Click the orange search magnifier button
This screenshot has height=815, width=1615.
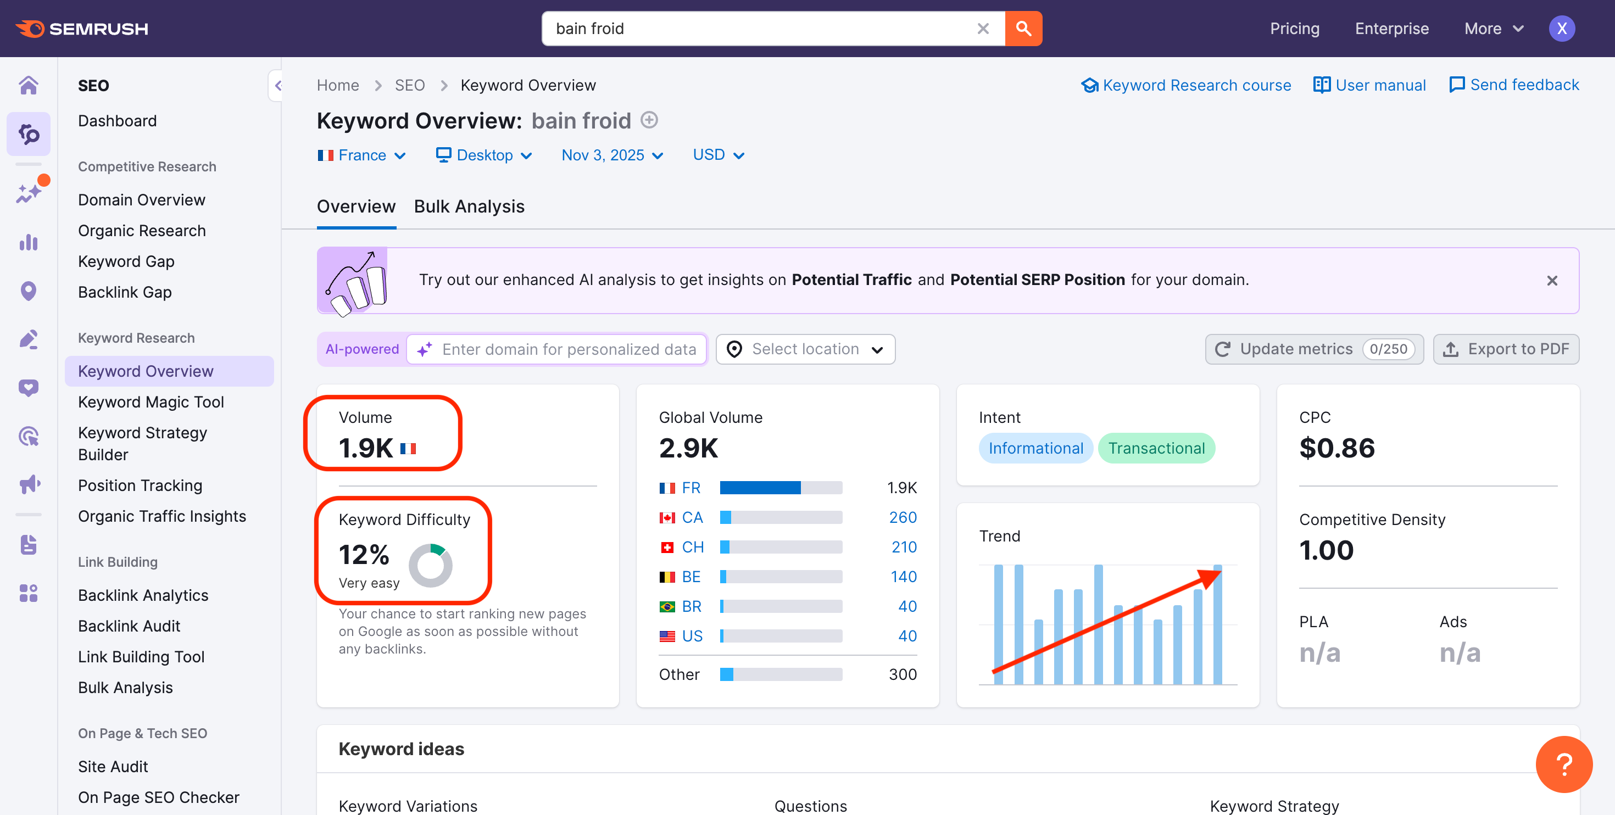click(x=1023, y=28)
